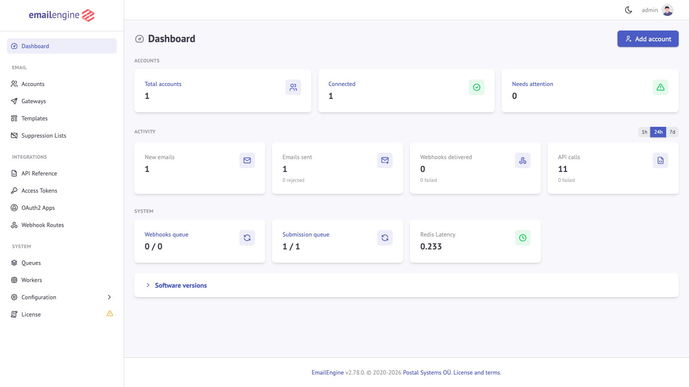Click the Webhook Routes sidebar icon
689x387 pixels.
tap(14, 225)
